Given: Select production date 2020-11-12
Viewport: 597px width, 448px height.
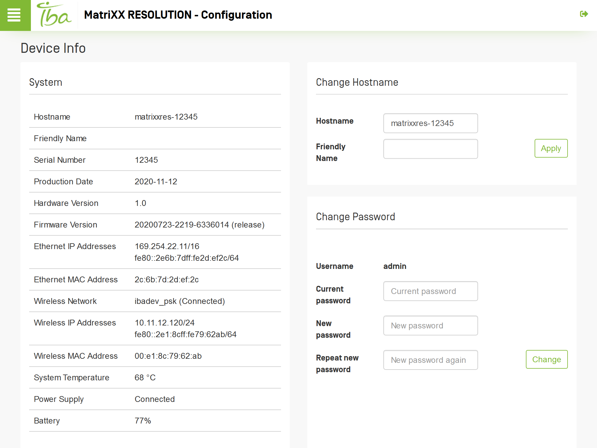Looking at the screenshot, I should coord(156,182).
